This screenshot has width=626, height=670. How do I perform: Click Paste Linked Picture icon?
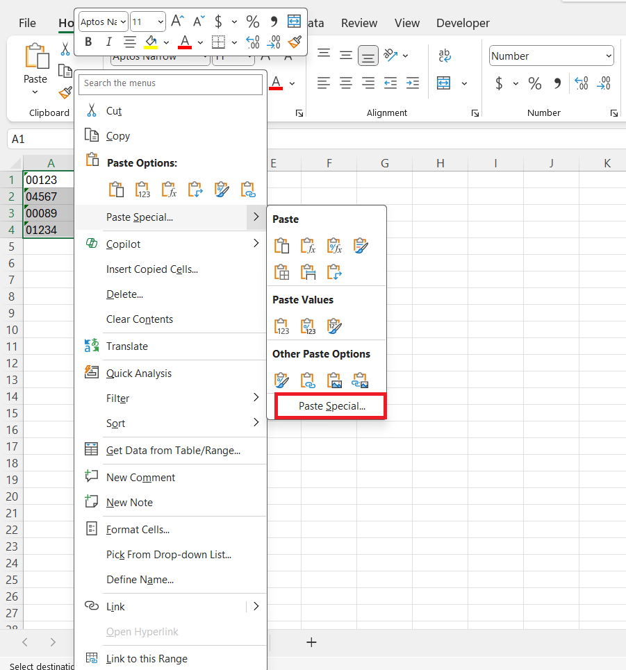tap(360, 380)
